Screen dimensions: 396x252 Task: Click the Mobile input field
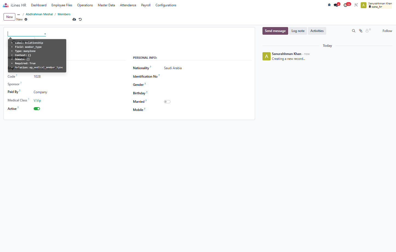point(207,110)
